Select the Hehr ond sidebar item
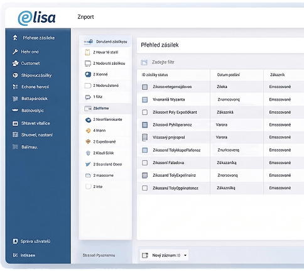Image resolution: width=304 pixels, height=271 pixels. [x=30, y=52]
